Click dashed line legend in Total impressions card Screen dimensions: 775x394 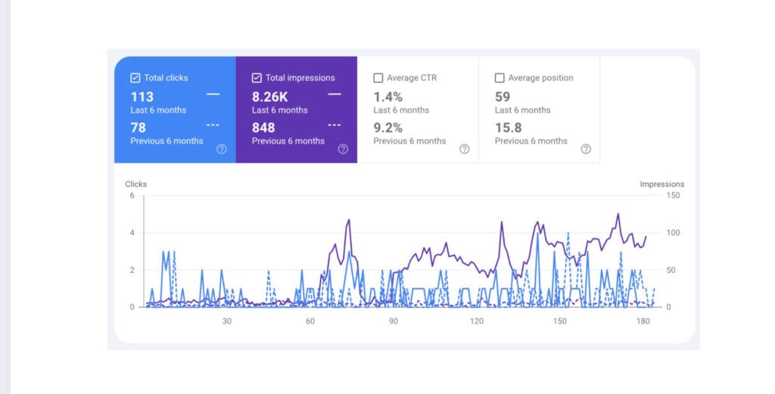[x=334, y=126]
